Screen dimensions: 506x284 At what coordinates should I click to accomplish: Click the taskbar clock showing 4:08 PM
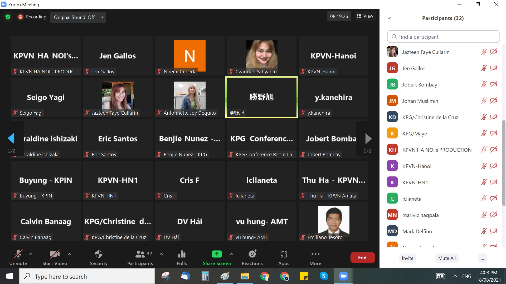click(488, 276)
